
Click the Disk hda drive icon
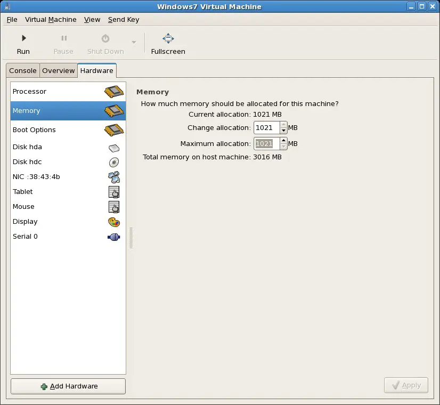tap(114, 148)
